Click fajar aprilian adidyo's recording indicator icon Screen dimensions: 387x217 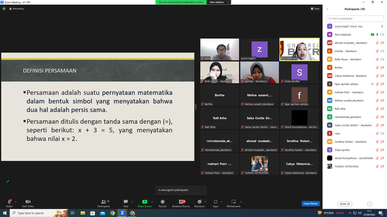(x=372, y=84)
